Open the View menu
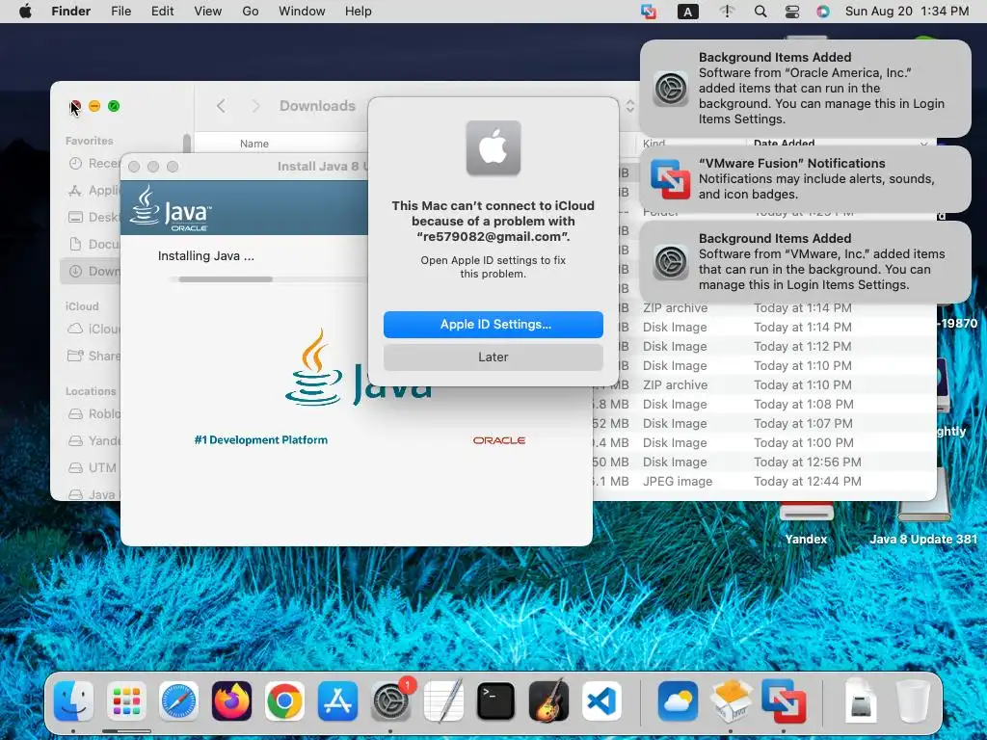This screenshot has height=740, width=987. (208, 12)
